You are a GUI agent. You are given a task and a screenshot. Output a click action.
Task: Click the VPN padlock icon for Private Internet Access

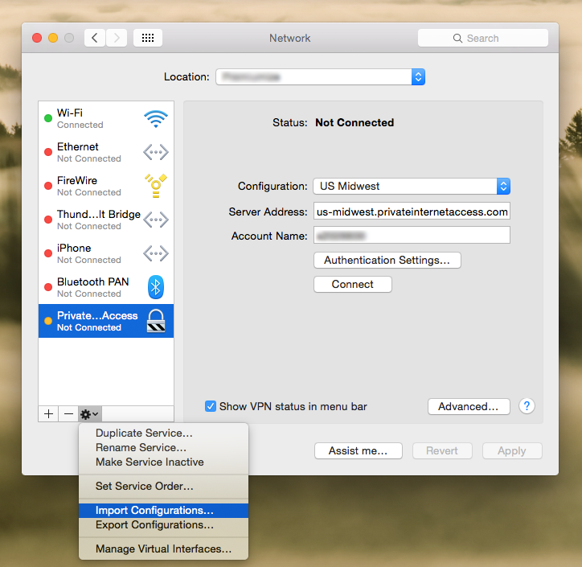pos(156,321)
